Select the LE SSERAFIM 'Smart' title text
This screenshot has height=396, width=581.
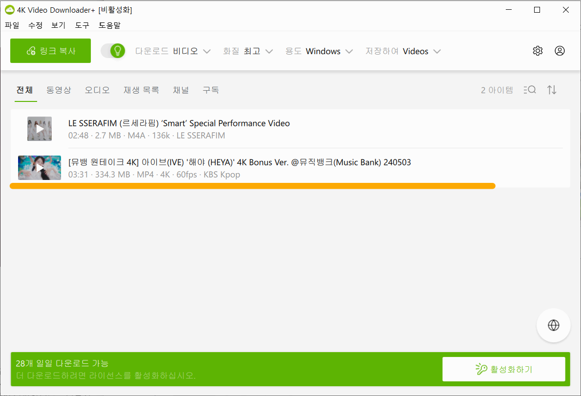click(x=179, y=123)
